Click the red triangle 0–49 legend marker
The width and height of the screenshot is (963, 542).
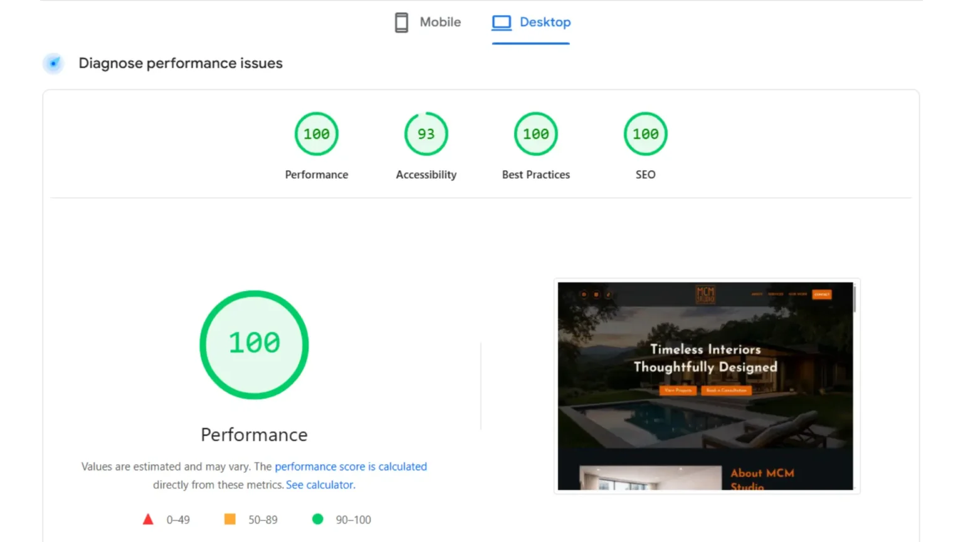click(x=148, y=519)
